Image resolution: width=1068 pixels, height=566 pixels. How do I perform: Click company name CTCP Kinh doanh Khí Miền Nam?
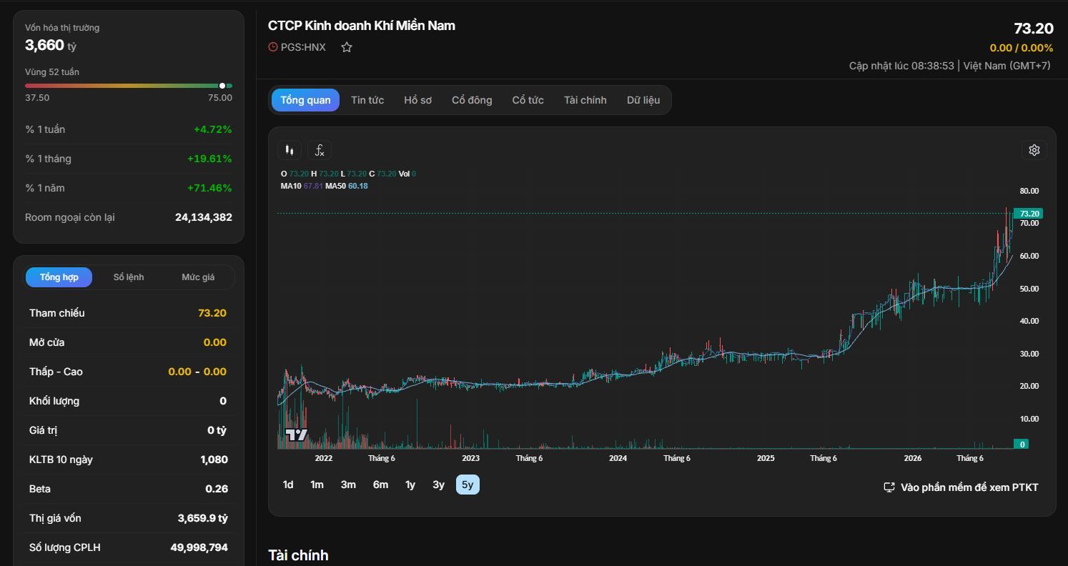pos(362,26)
